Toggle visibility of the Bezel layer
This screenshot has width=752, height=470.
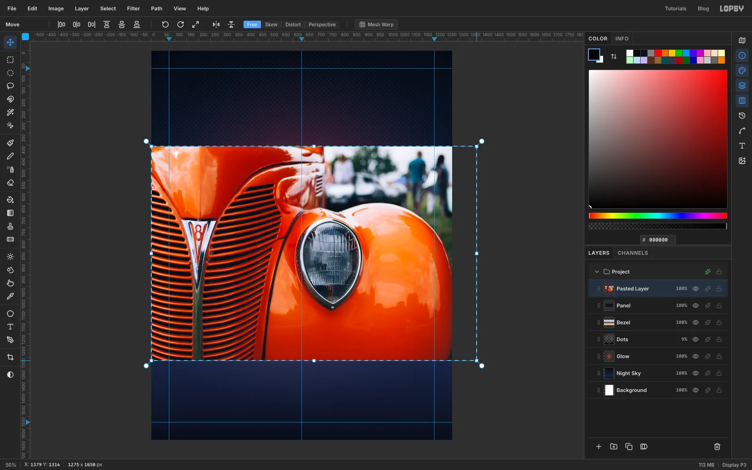696,322
